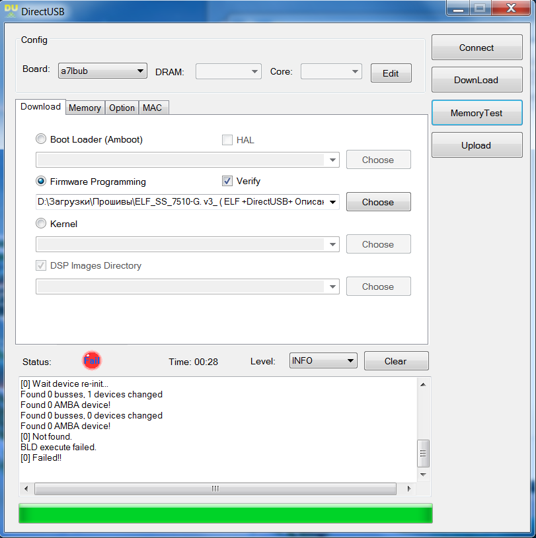The image size is (536, 538).
Task: Click the DownLoad button
Action: [x=476, y=80]
